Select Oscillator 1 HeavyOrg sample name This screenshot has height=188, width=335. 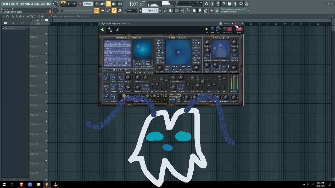[118, 46]
